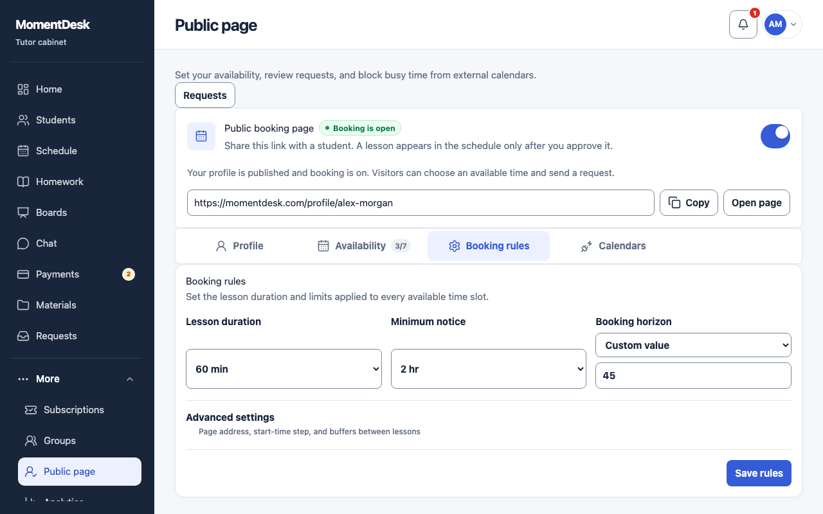Open notifications via the bell icon
The image size is (823, 514).
(x=743, y=24)
